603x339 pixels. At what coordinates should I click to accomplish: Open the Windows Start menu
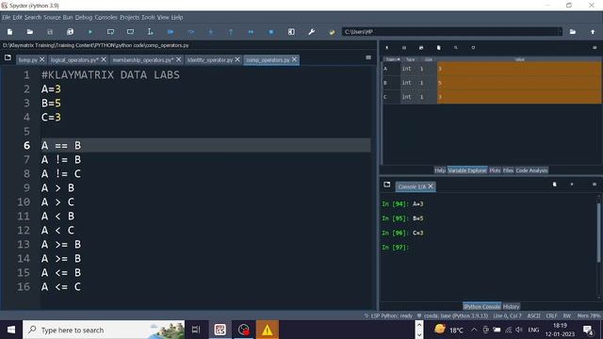point(11,330)
